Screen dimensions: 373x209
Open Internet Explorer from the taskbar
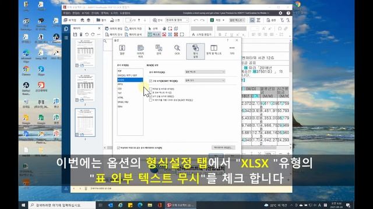(x=121, y=205)
